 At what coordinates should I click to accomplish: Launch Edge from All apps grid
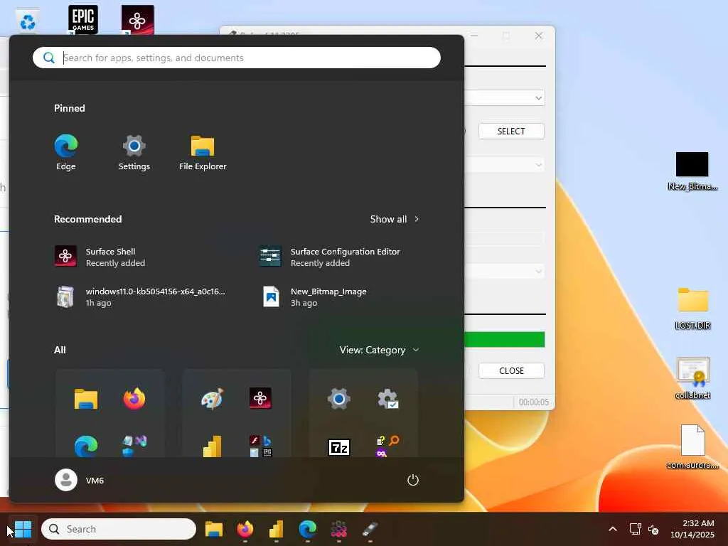(86, 446)
